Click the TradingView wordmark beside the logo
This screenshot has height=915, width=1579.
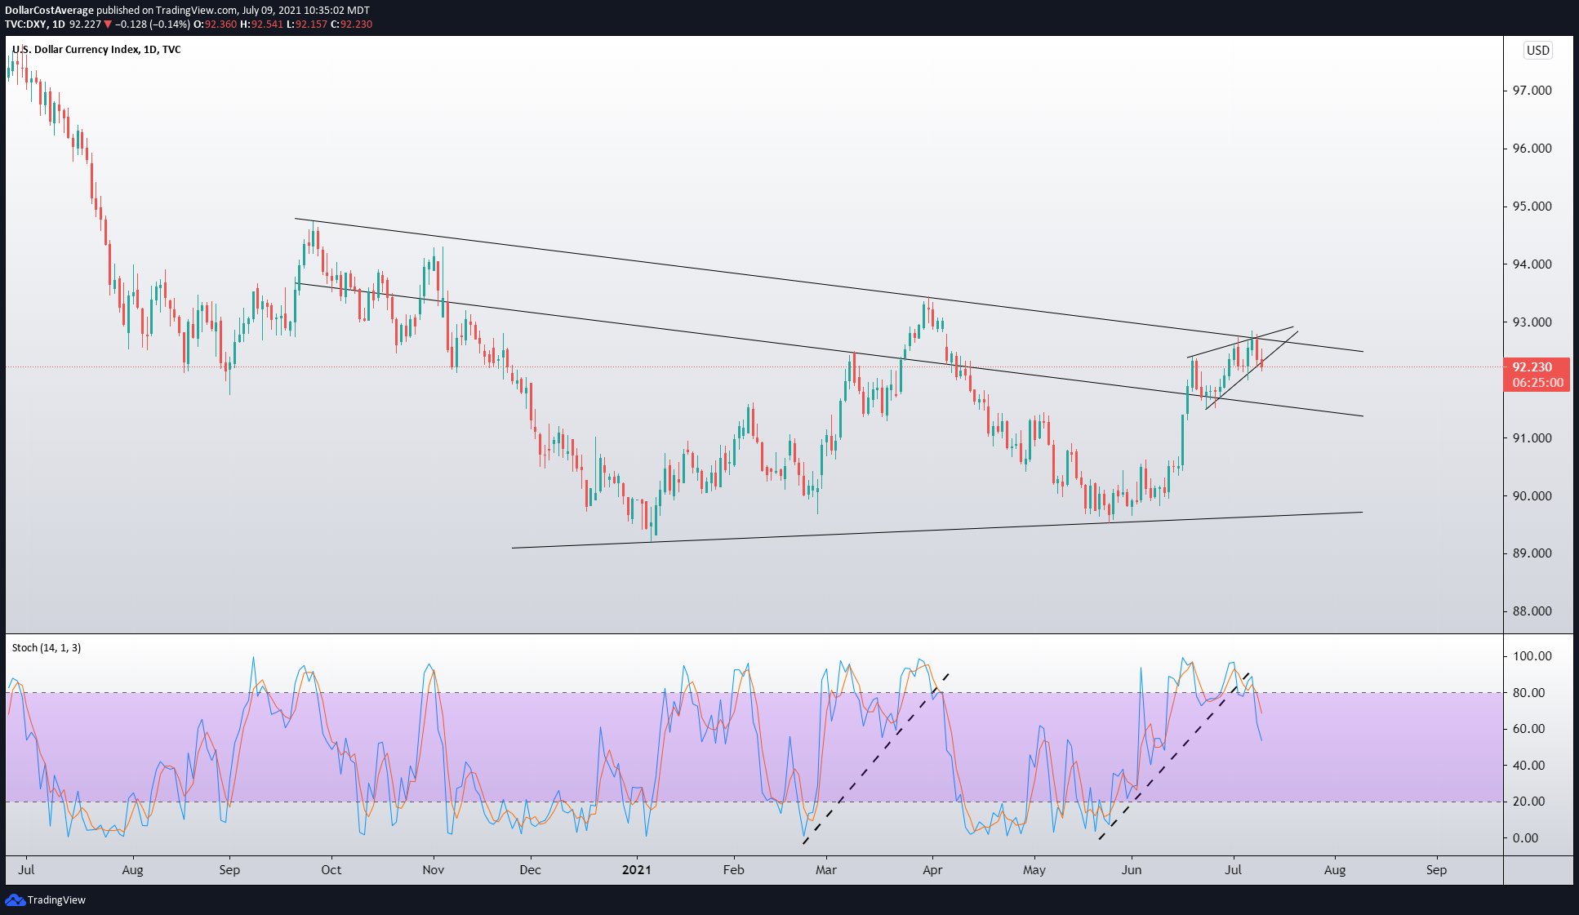point(56,899)
